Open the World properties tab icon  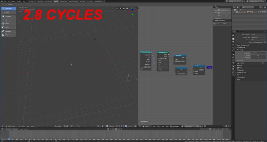pos(233,51)
